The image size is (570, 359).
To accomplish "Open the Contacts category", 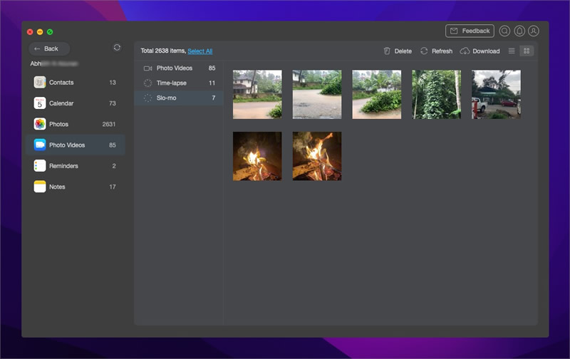I will 76,83.
